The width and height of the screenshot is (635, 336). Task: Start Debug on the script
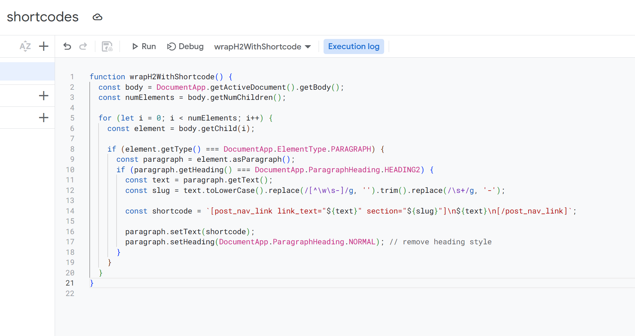point(185,47)
